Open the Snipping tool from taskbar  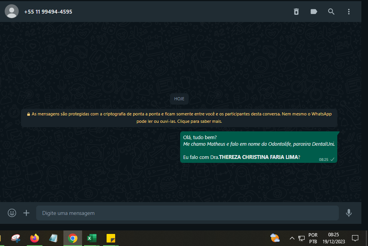point(16,238)
